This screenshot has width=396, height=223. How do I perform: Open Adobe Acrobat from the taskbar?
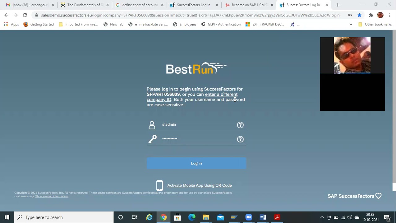[277, 217]
